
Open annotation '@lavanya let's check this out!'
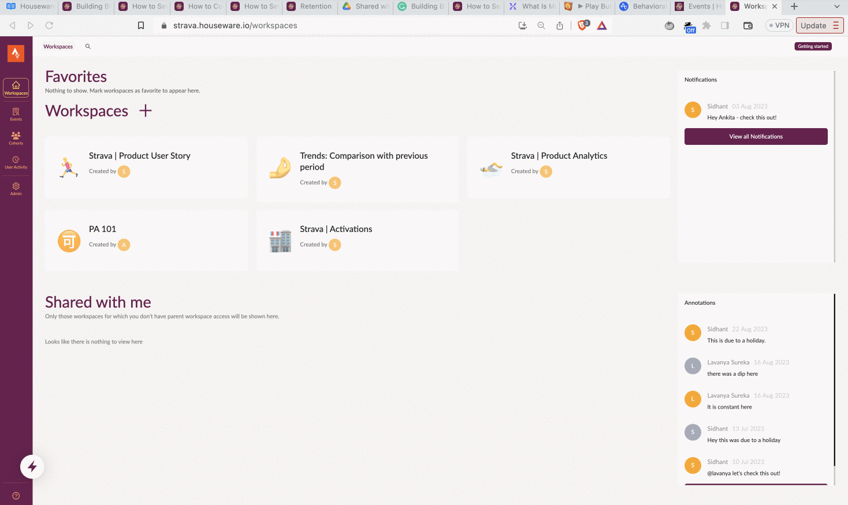(756, 467)
